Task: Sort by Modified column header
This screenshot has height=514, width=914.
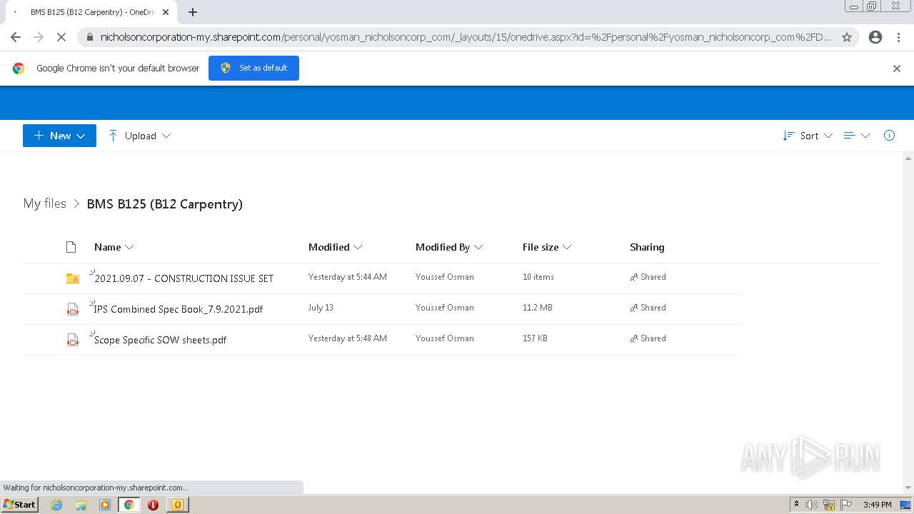Action: 335,247
